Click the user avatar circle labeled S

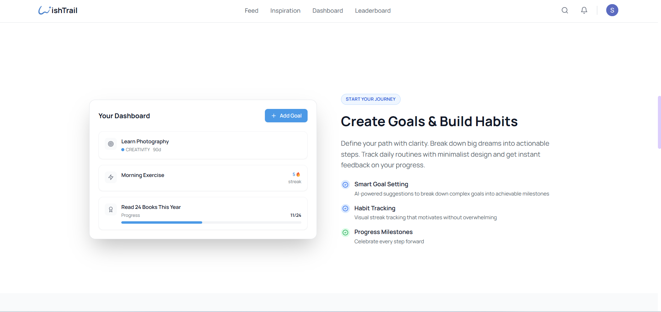(612, 10)
